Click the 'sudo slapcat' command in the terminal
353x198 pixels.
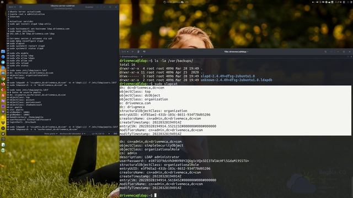pos(166,84)
